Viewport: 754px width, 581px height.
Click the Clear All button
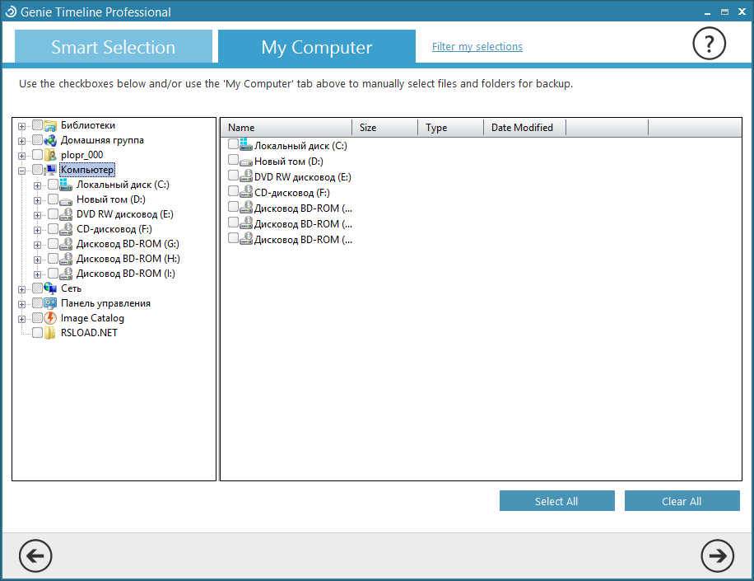pos(682,500)
